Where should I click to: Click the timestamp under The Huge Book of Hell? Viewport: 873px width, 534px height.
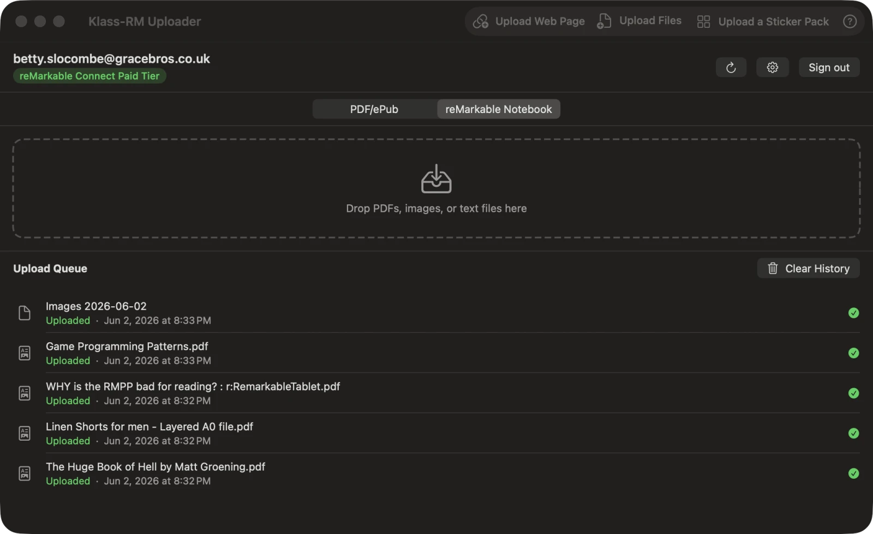[x=157, y=481]
